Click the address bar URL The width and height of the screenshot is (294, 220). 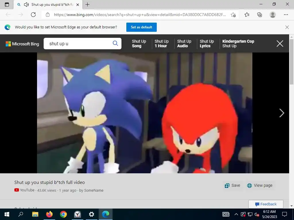140,15
